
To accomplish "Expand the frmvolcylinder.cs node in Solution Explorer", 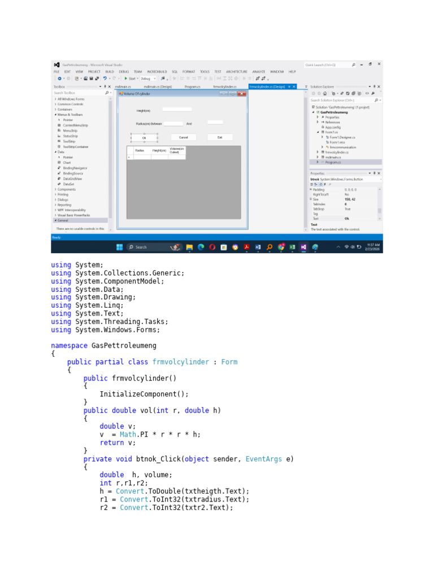I will [318, 152].
